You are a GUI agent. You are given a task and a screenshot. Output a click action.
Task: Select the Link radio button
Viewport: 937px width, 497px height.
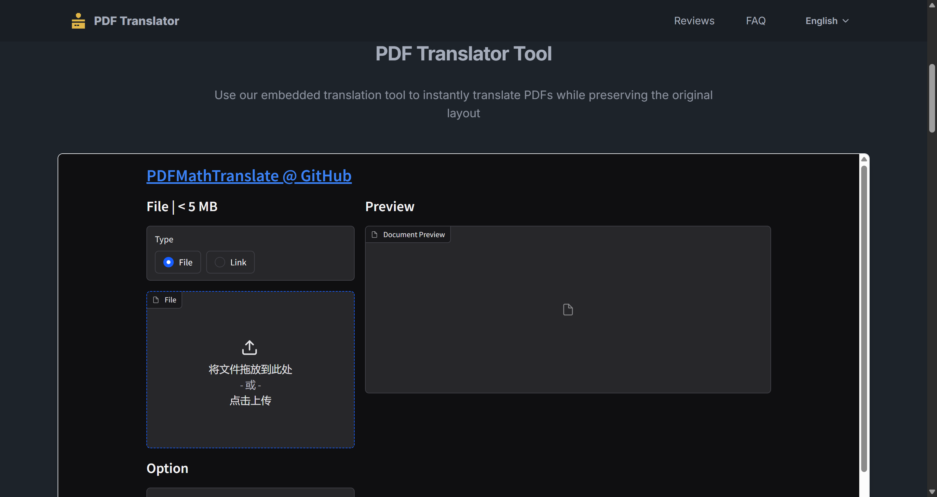[x=220, y=262]
